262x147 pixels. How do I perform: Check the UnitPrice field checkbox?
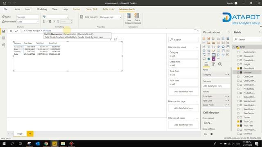(238, 134)
